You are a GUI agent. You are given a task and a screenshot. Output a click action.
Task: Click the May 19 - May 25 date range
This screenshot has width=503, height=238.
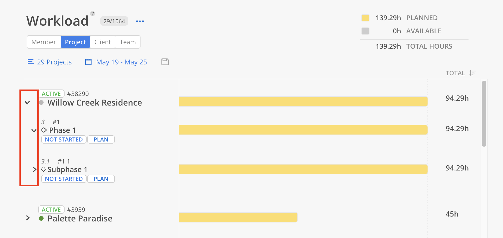tap(121, 62)
